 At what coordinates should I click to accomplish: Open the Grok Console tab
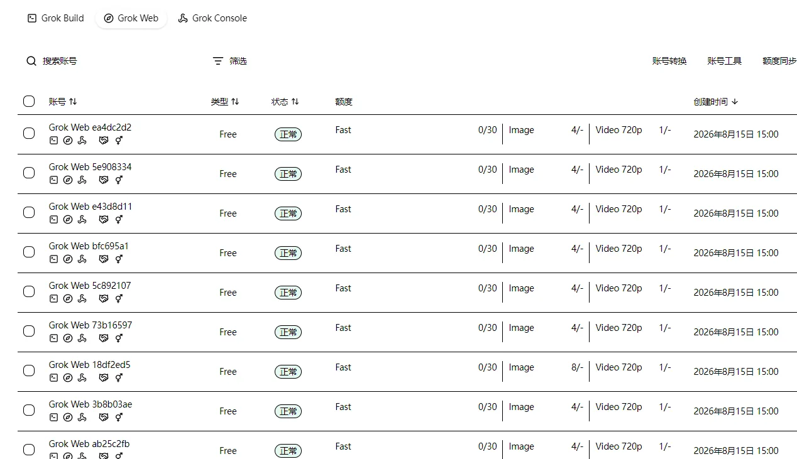212,18
